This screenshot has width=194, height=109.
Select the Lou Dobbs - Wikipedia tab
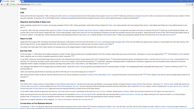pos(11,1)
